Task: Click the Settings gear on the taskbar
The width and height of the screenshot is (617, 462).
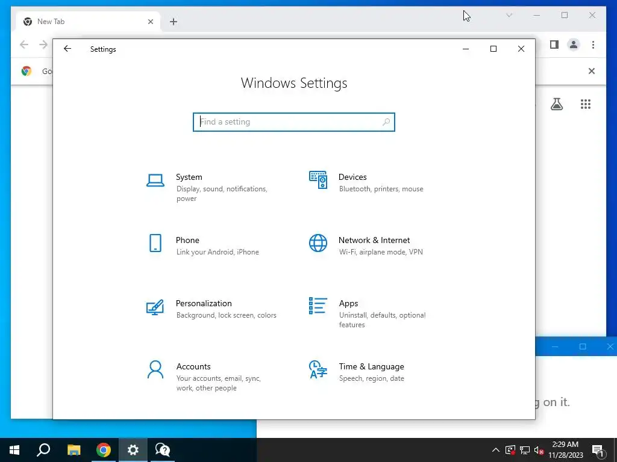Action: [133, 450]
